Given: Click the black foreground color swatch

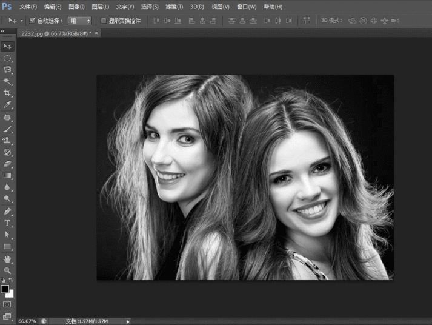Looking at the screenshot, I should [x=5, y=289].
